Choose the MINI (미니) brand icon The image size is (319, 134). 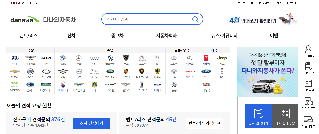click(x=63, y=71)
